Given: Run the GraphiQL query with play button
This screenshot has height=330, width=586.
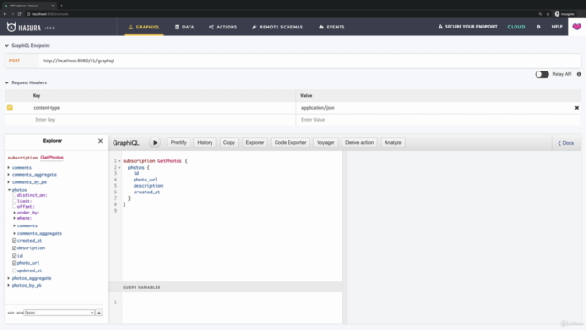Looking at the screenshot, I should click(x=155, y=143).
